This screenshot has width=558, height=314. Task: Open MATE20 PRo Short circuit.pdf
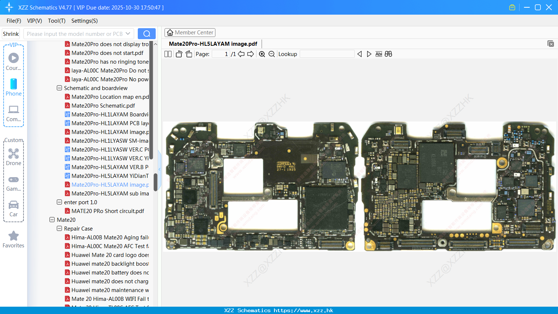[104, 211]
